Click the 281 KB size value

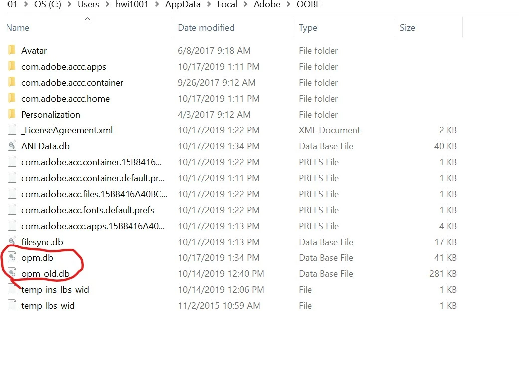pos(443,274)
